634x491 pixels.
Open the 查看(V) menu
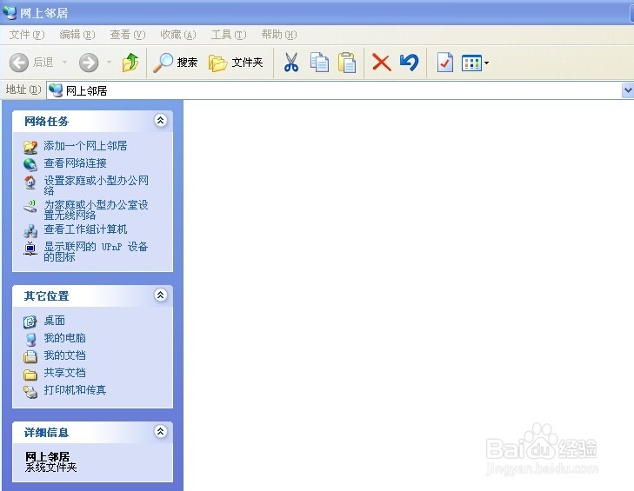[x=128, y=35]
